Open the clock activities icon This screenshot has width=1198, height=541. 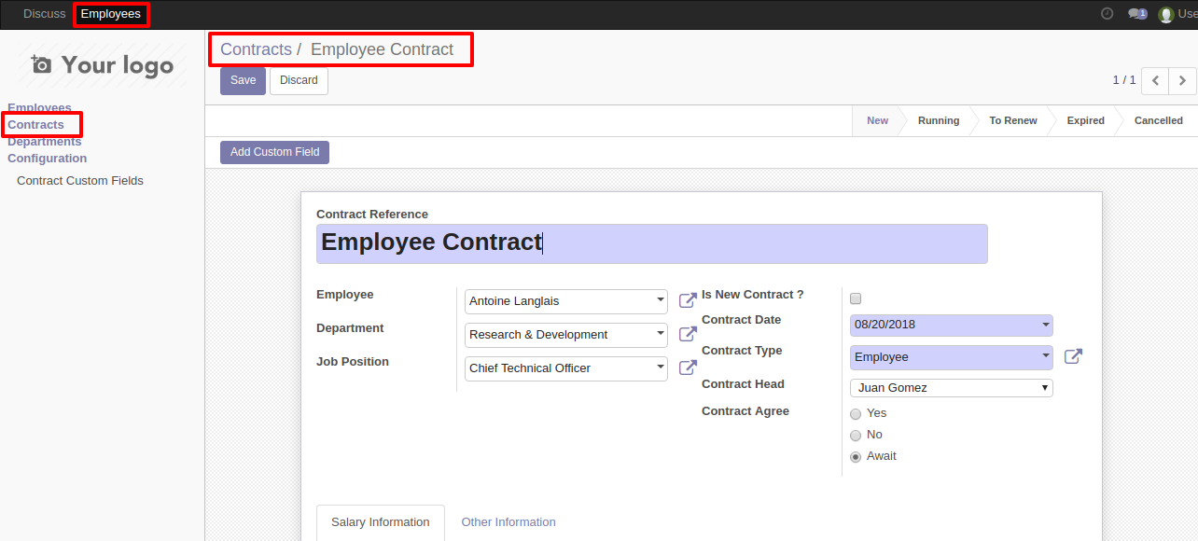click(x=1107, y=14)
